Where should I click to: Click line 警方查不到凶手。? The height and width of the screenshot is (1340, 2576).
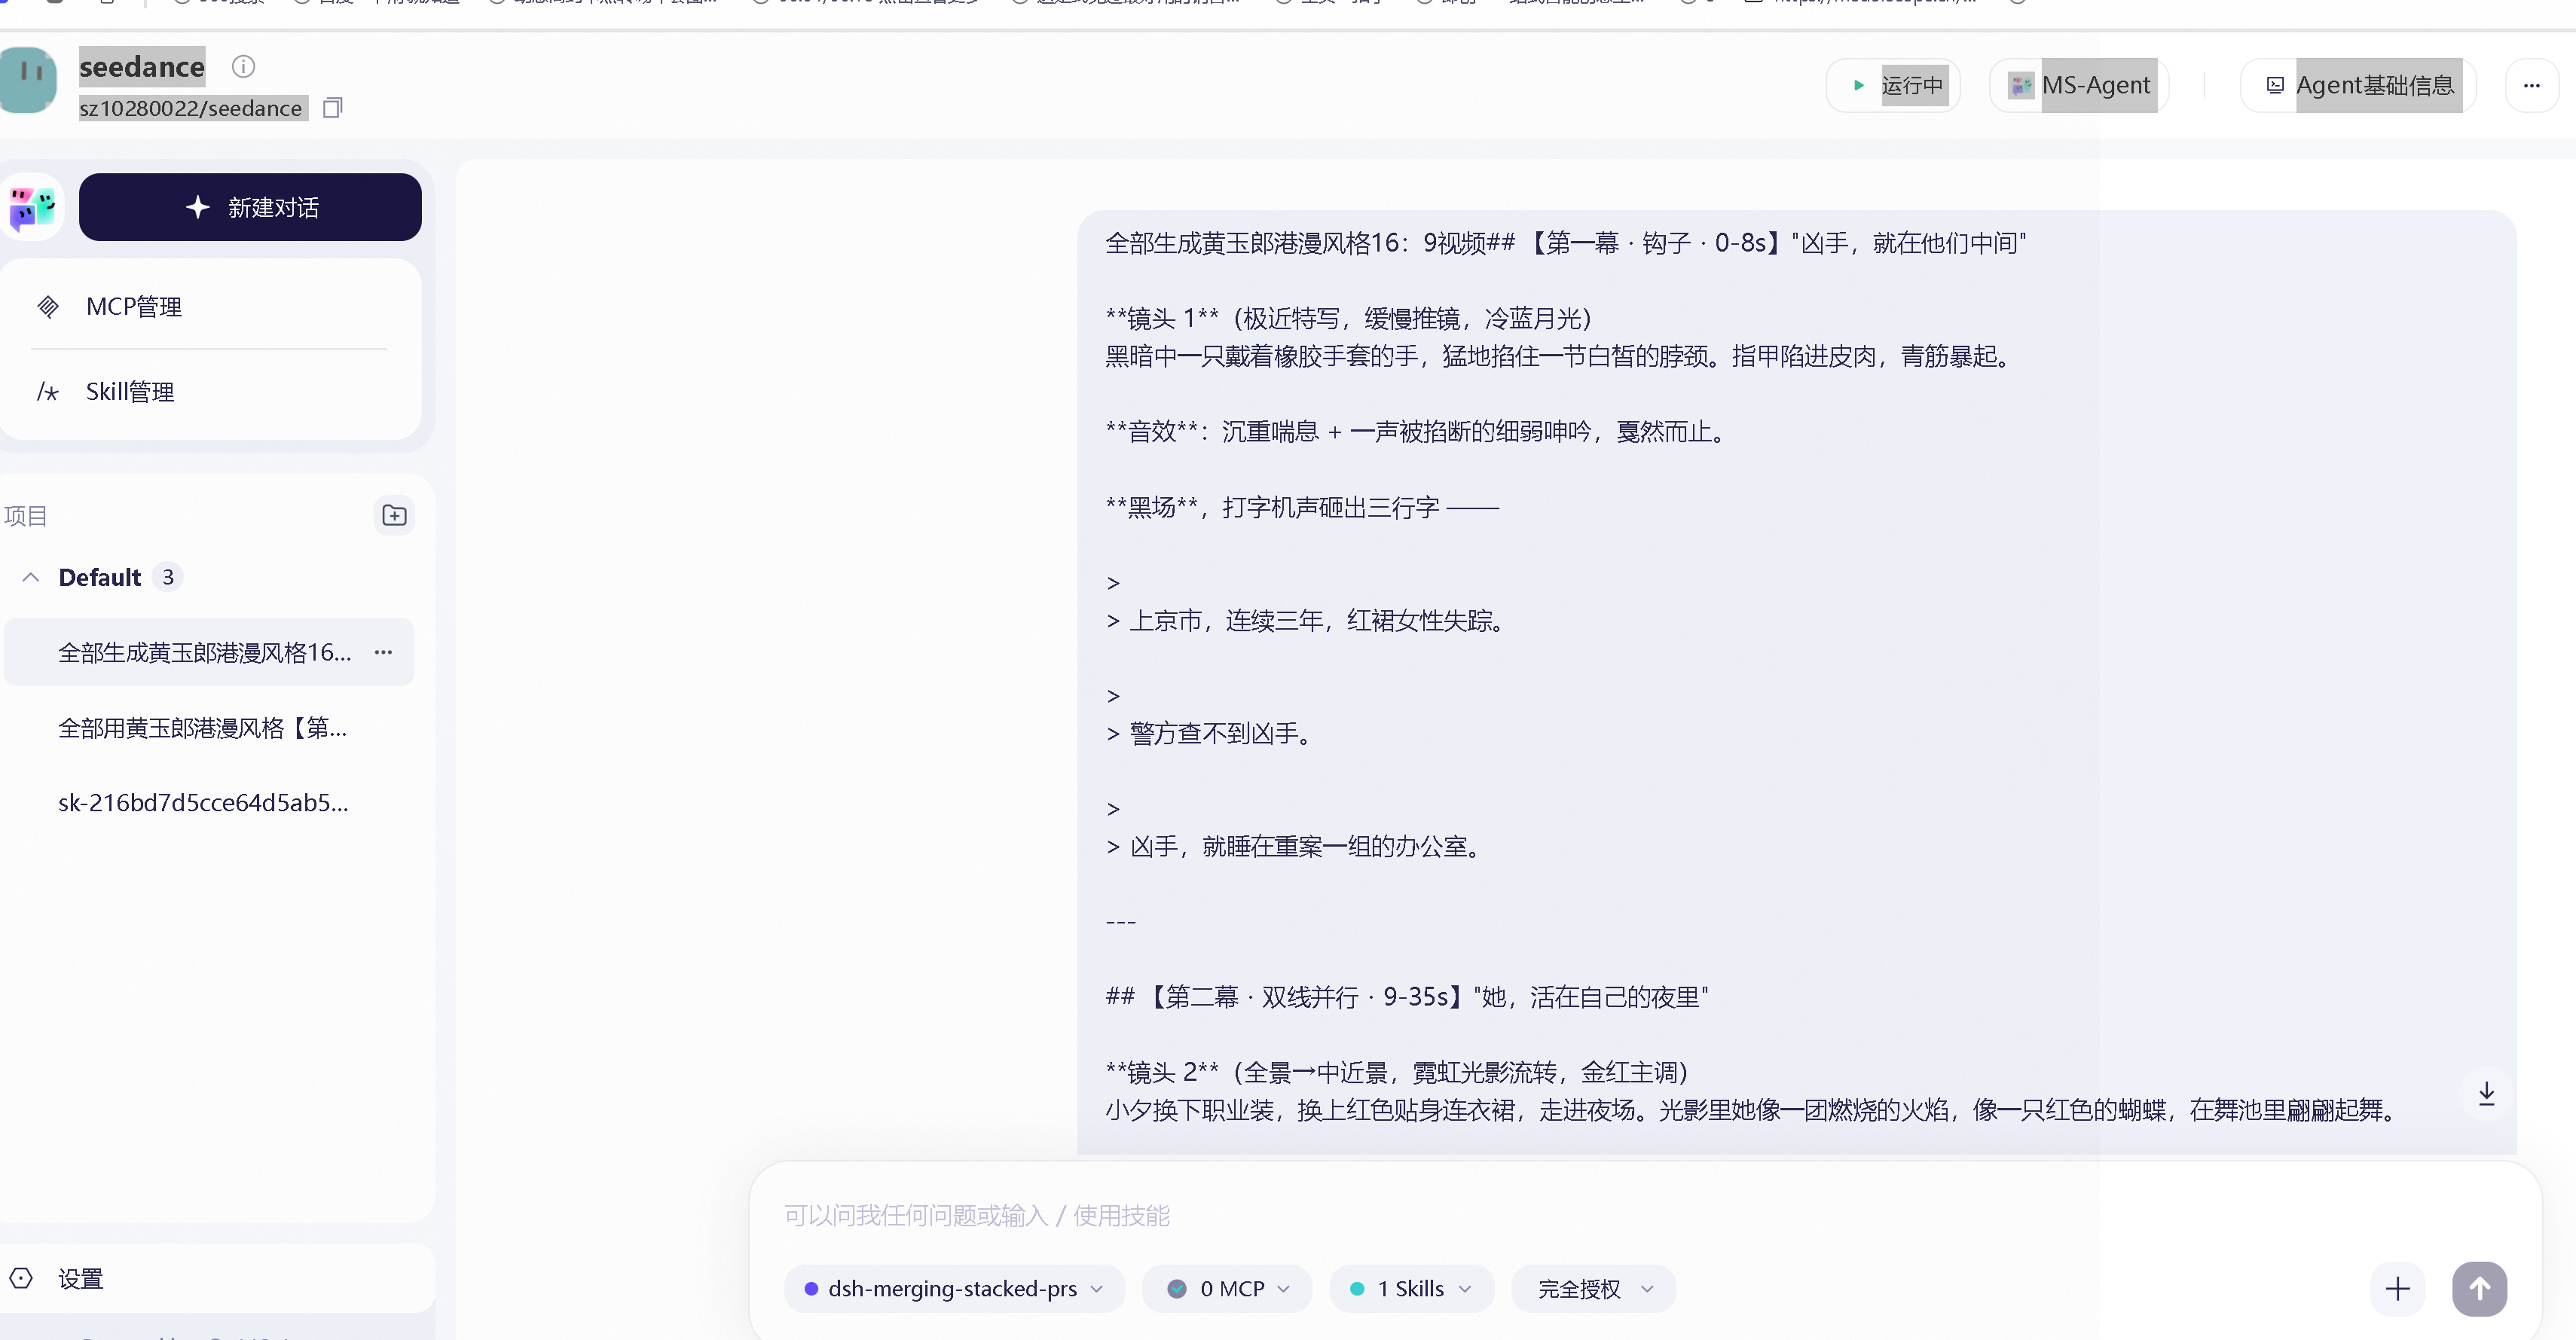click(x=1220, y=734)
